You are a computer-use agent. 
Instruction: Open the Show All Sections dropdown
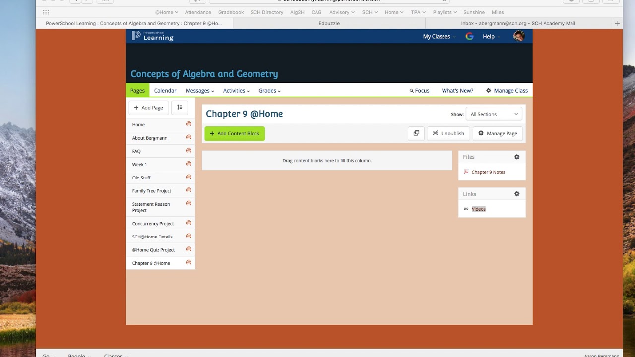click(x=494, y=114)
